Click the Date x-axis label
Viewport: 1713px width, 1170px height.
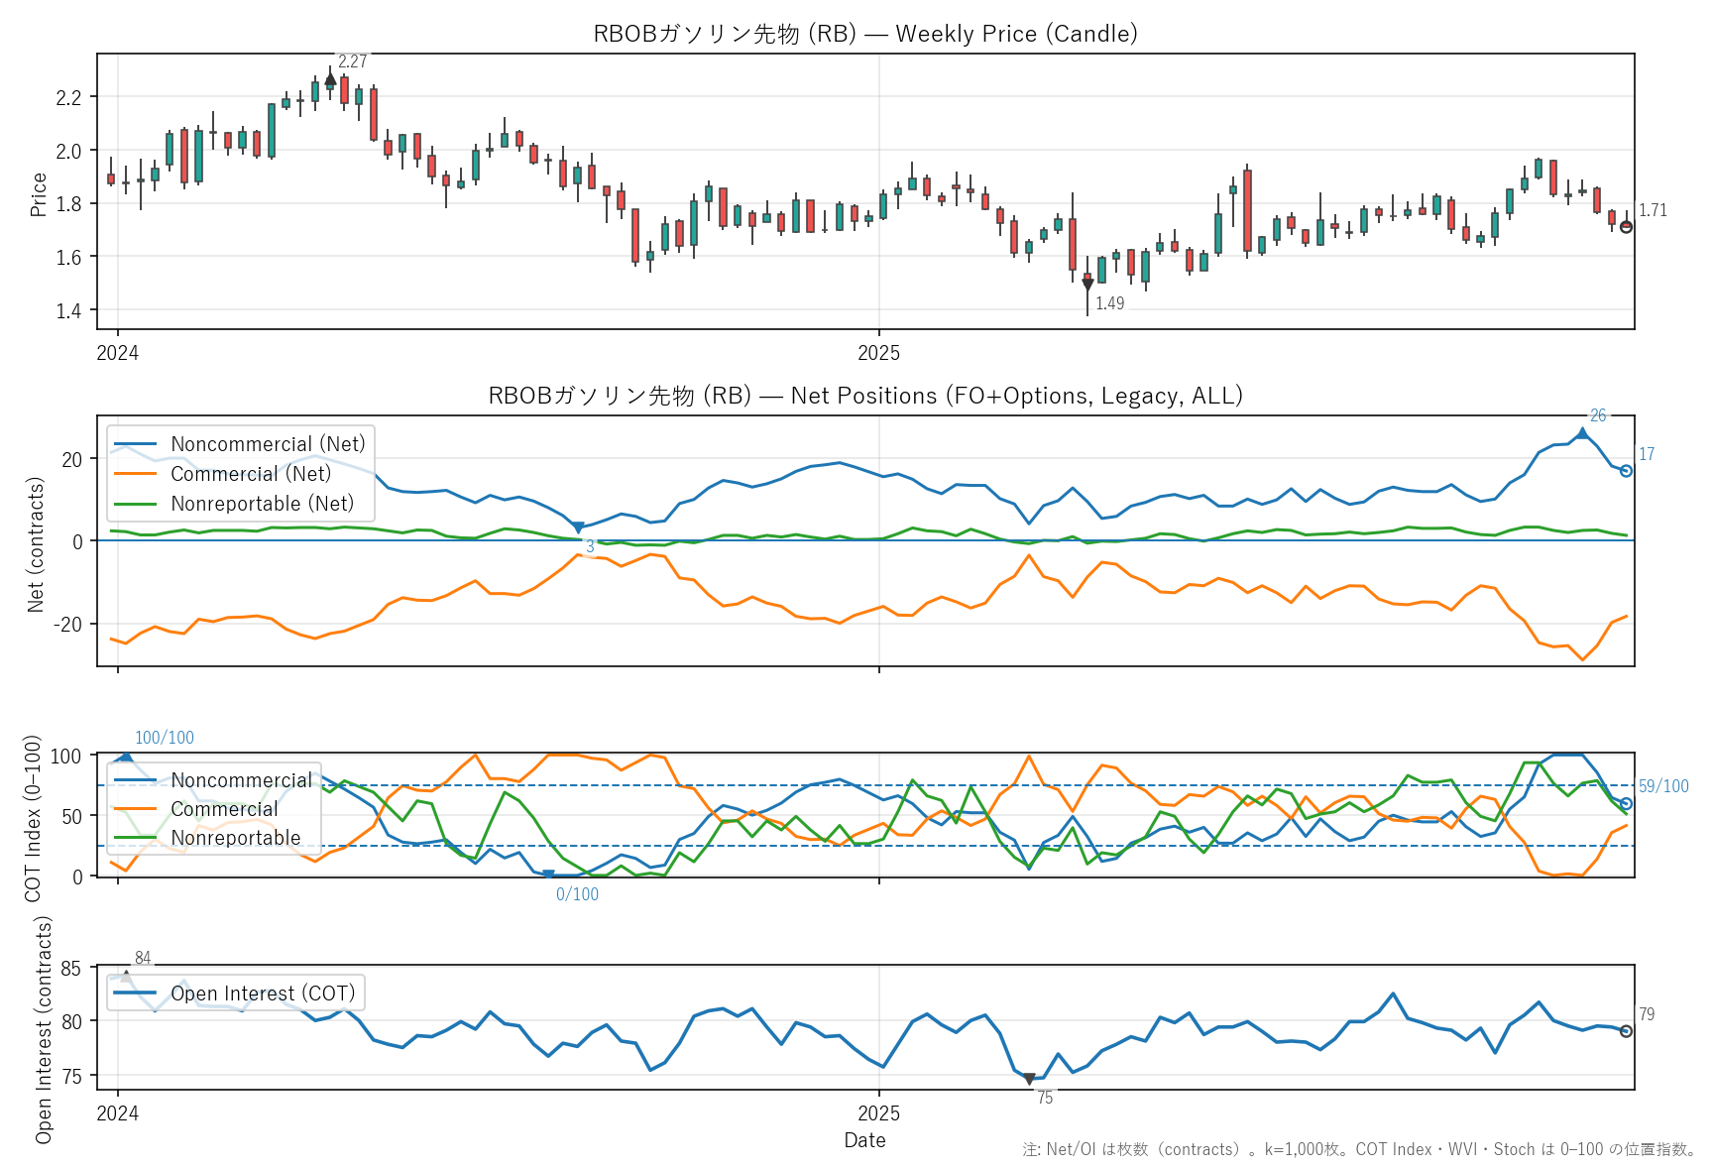864,1140
